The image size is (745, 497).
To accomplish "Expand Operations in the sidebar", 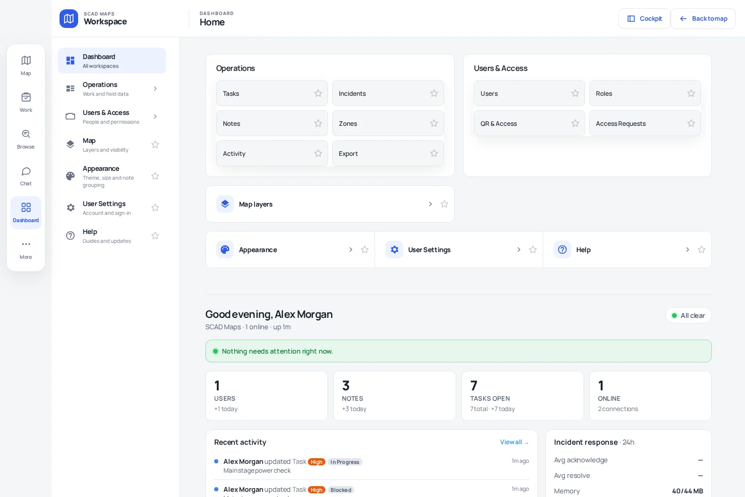I will [x=155, y=89].
